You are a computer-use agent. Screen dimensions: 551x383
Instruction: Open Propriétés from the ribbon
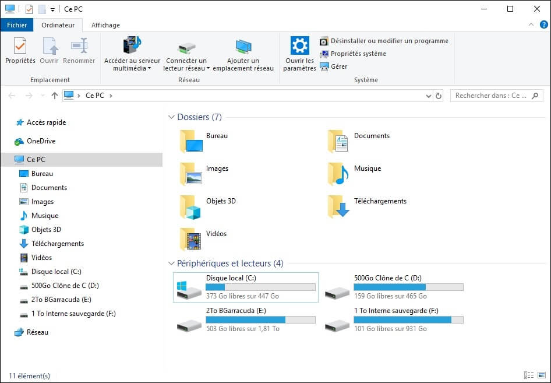point(20,52)
